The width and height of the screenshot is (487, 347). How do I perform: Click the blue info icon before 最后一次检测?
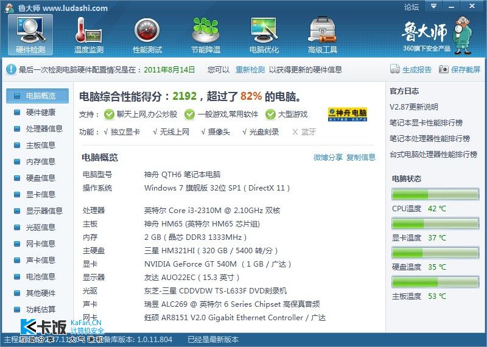(x=11, y=69)
